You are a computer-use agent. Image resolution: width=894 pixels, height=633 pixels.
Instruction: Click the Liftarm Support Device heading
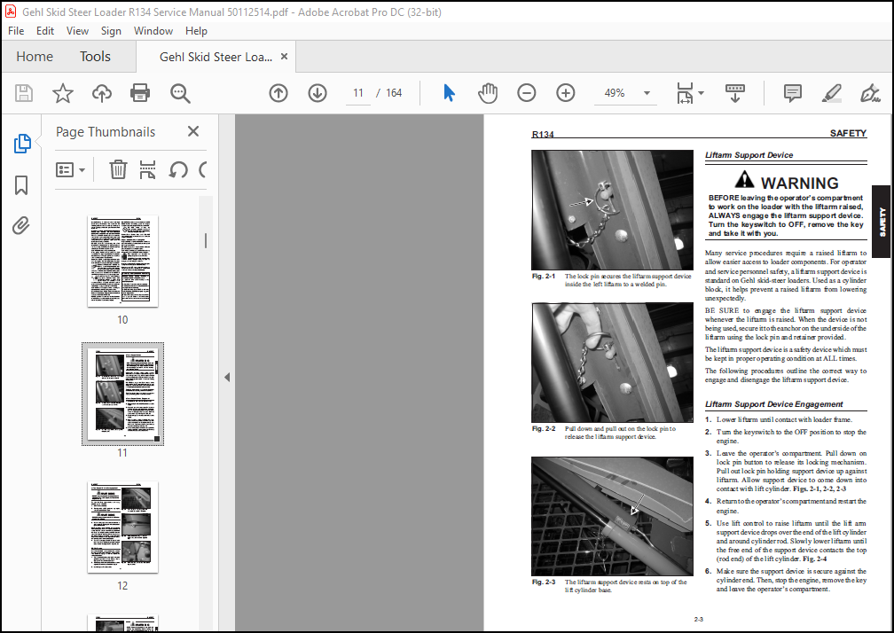749,155
